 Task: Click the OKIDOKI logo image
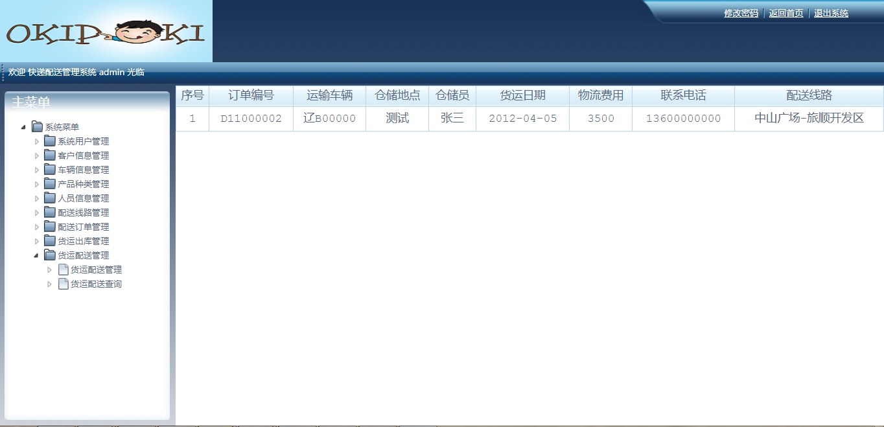106,31
